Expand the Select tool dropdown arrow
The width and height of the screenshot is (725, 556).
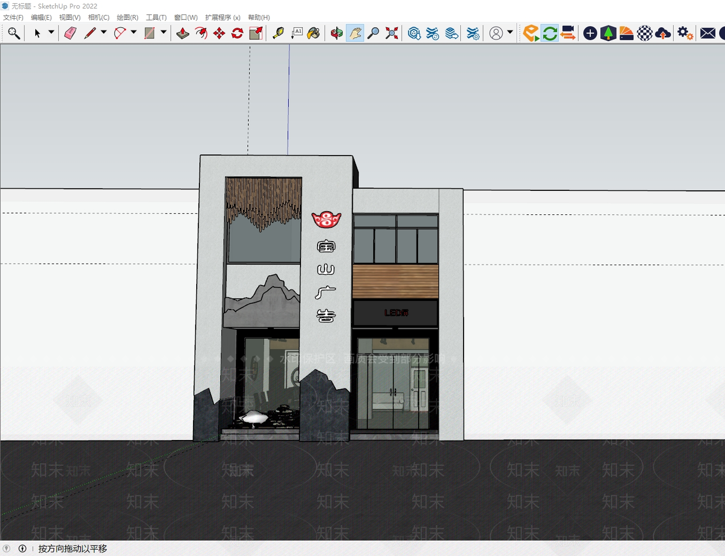pyautogui.click(x=51, y=32)
